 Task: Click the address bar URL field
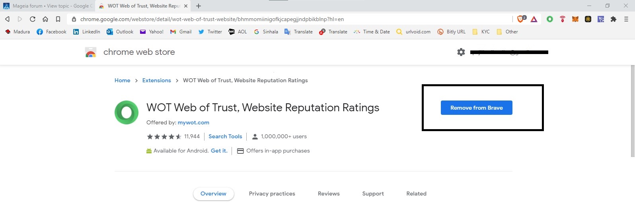click(x=290, y=19)
